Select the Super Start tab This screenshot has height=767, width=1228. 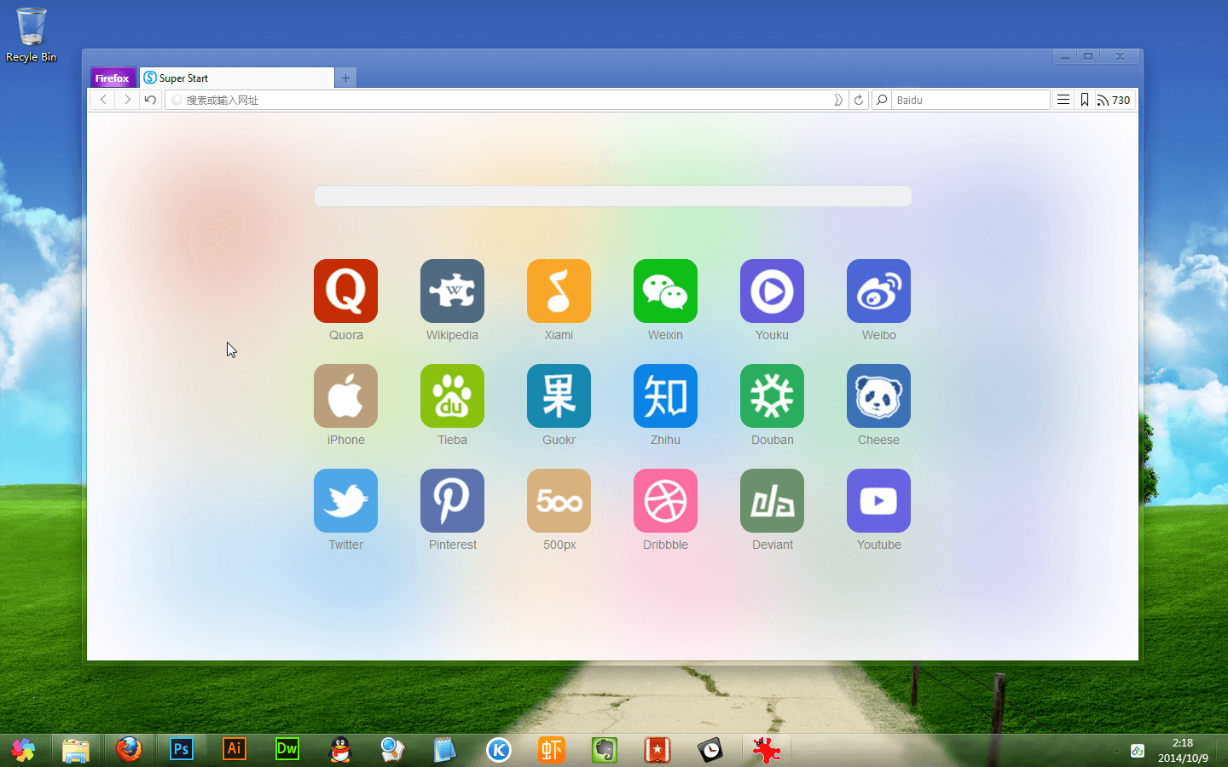point(236,78)
